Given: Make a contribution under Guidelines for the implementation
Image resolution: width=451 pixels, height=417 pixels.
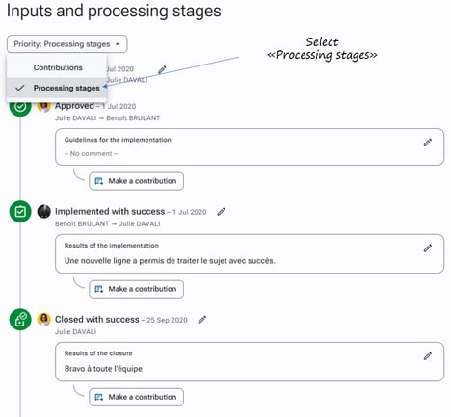Looking at the screenshot, I should (x=137, y=181).
